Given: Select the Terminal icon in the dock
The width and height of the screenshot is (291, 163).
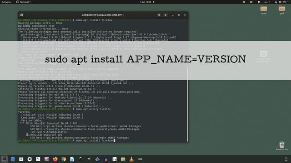Looking at the screenshot, I should (4, 159).
